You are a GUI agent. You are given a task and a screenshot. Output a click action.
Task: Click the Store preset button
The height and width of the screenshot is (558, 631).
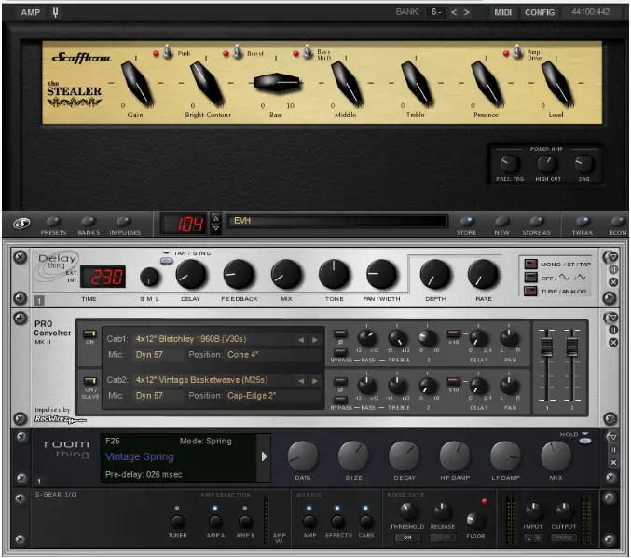click(x=466, y=221)
